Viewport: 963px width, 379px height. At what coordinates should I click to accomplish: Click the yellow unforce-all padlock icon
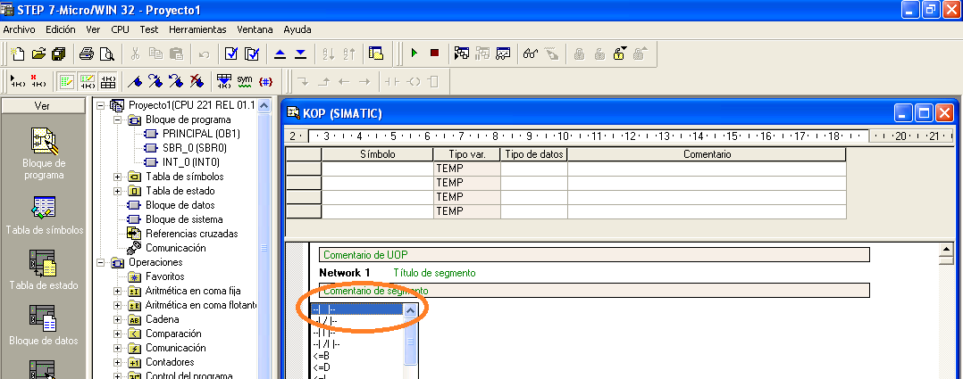(620, 54)
